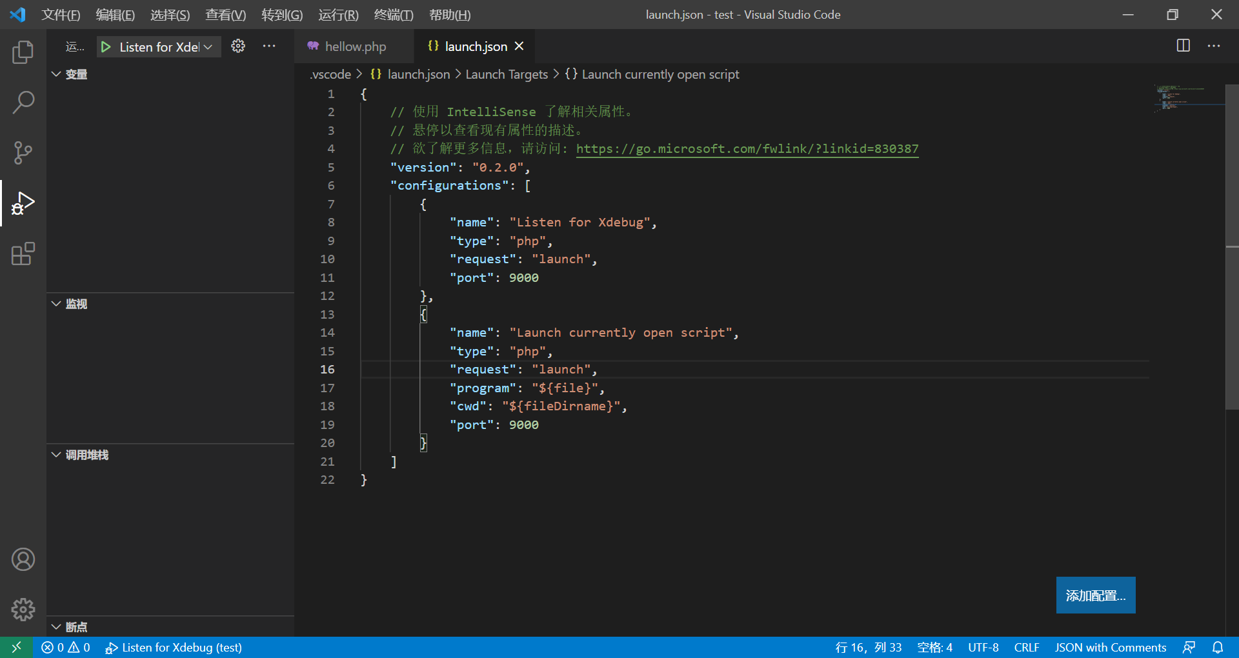Click UTF-8 encoding in status bar

pos(983,647)
